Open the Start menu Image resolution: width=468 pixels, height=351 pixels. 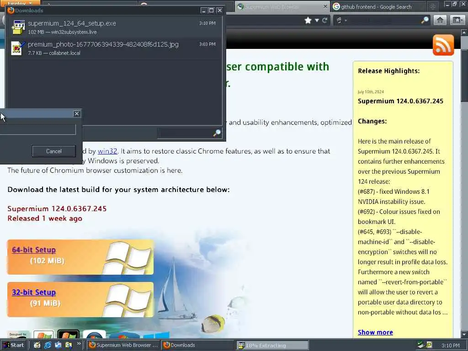pos(14,345)
